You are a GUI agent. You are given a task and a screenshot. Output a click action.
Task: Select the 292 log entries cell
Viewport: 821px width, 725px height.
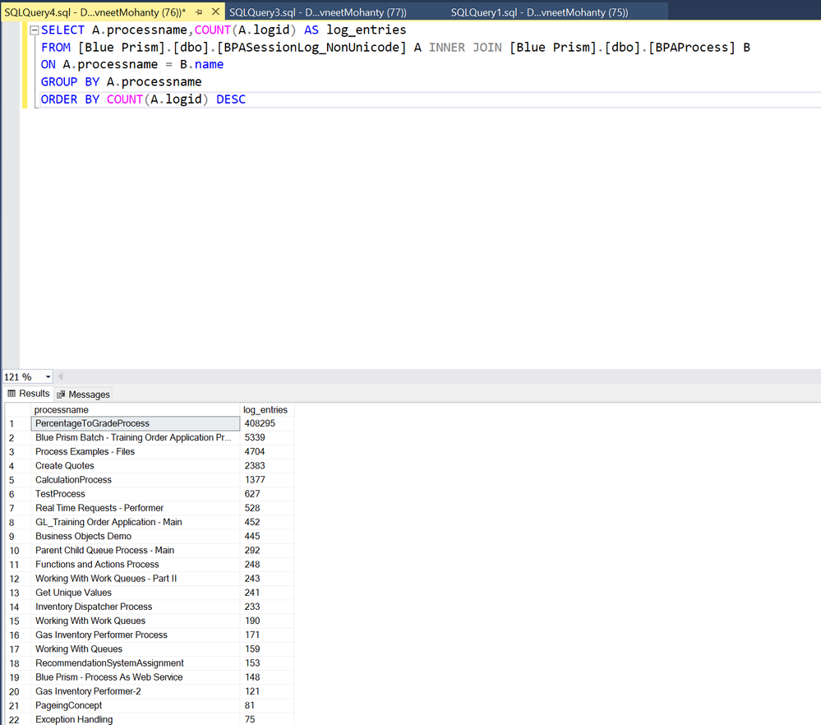coord(266,551)
